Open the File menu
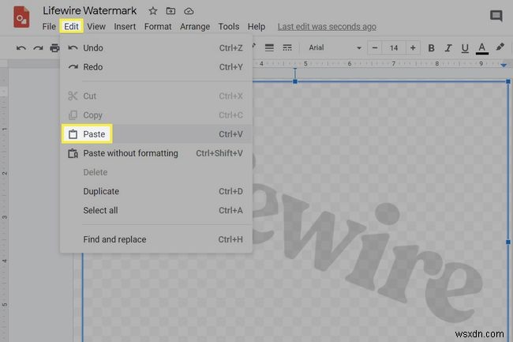The width and height of the screenshot is (513, 342). click(49, 27)
